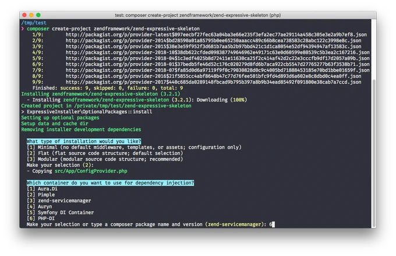Click the 'Finished: success: 9' summary line
This screenshot has height=256, width=396.
(x=108, y=88)
